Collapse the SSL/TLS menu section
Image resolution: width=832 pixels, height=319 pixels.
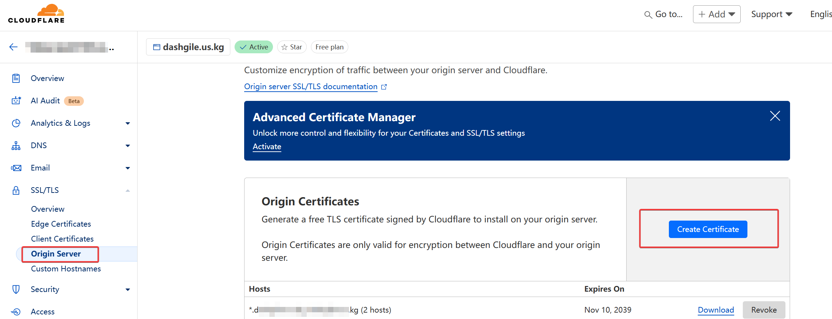(128, 190)
